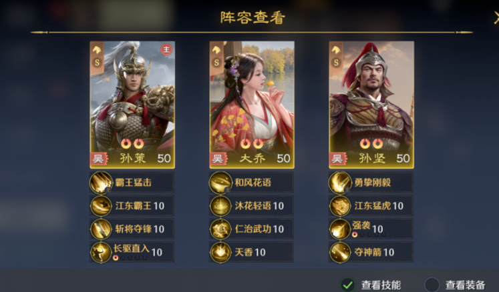Select the 江东猛虎 skill icon
The width and height of the screenshot is (499, 292).
(x=340, y=206)
